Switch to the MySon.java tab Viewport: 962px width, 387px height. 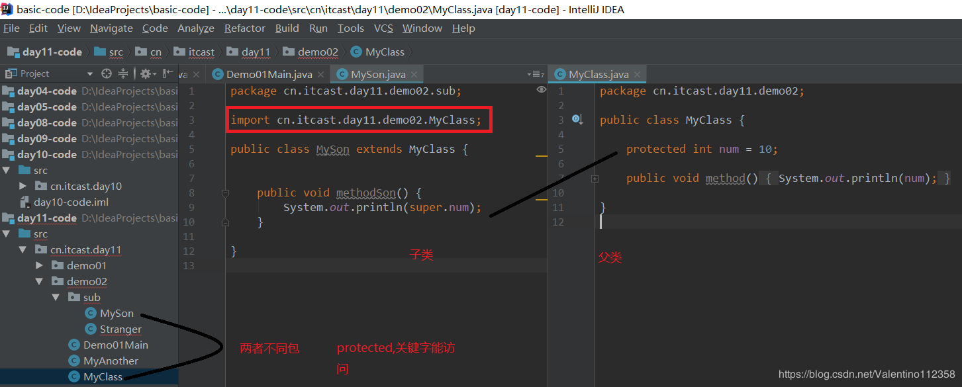tap(378, 74)
